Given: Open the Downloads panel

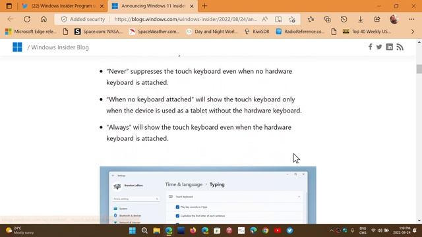Looking at the screenshot, I should tap(361, 19).
